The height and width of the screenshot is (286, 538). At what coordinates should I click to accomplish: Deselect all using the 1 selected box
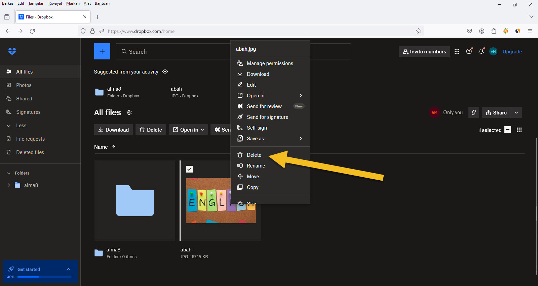pos(508,130)
